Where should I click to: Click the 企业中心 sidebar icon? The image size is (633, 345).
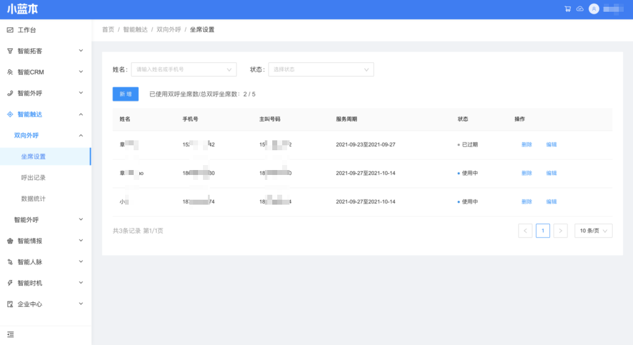coord(10,304)
